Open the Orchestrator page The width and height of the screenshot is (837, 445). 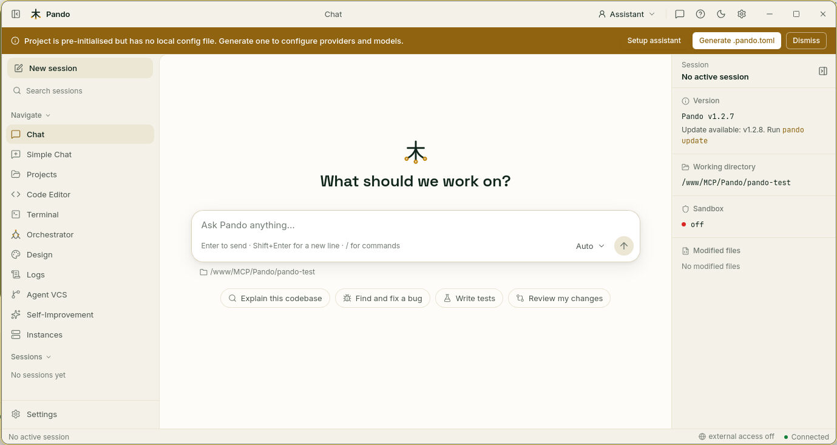tap(80, 234)
